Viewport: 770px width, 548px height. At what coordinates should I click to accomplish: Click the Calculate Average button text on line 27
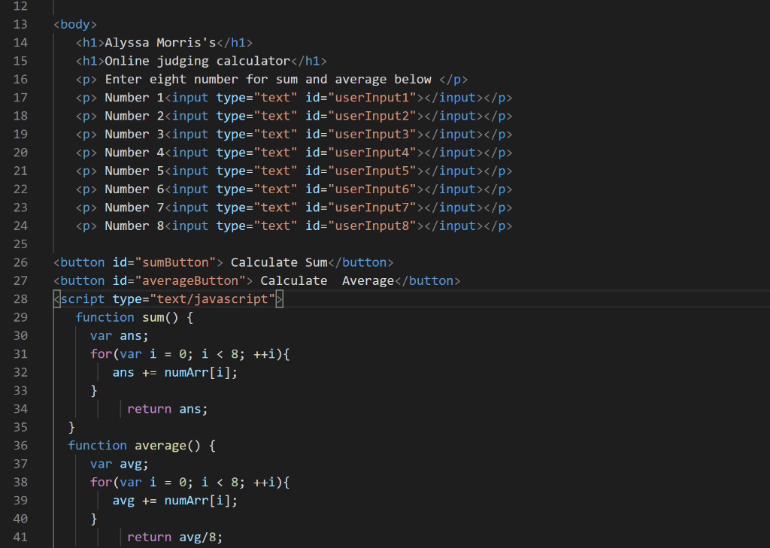[x=329, y=280]
